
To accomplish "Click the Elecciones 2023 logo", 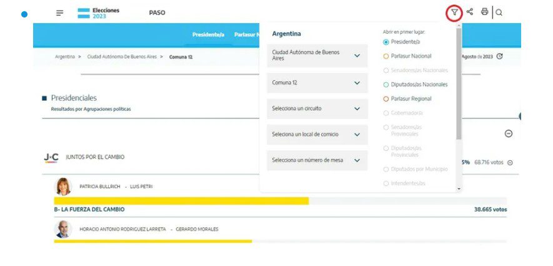I will click(98, 12).
